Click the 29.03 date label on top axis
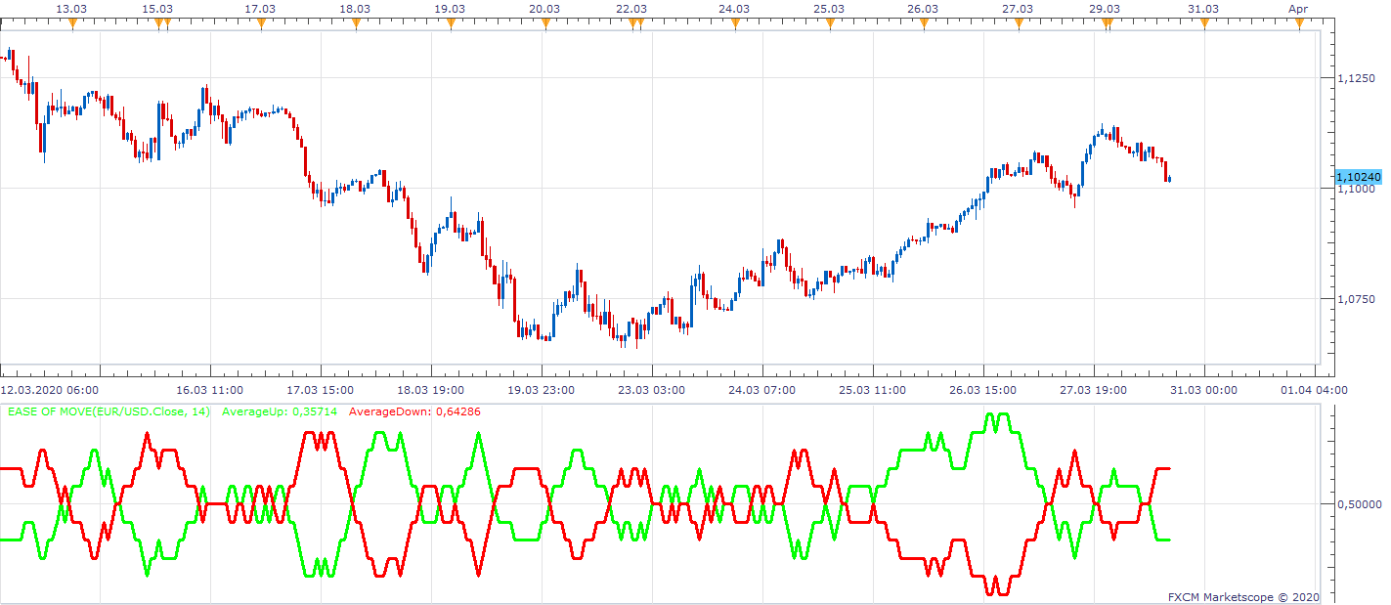Screen dimensions: 1391x605 [1105, 9]
